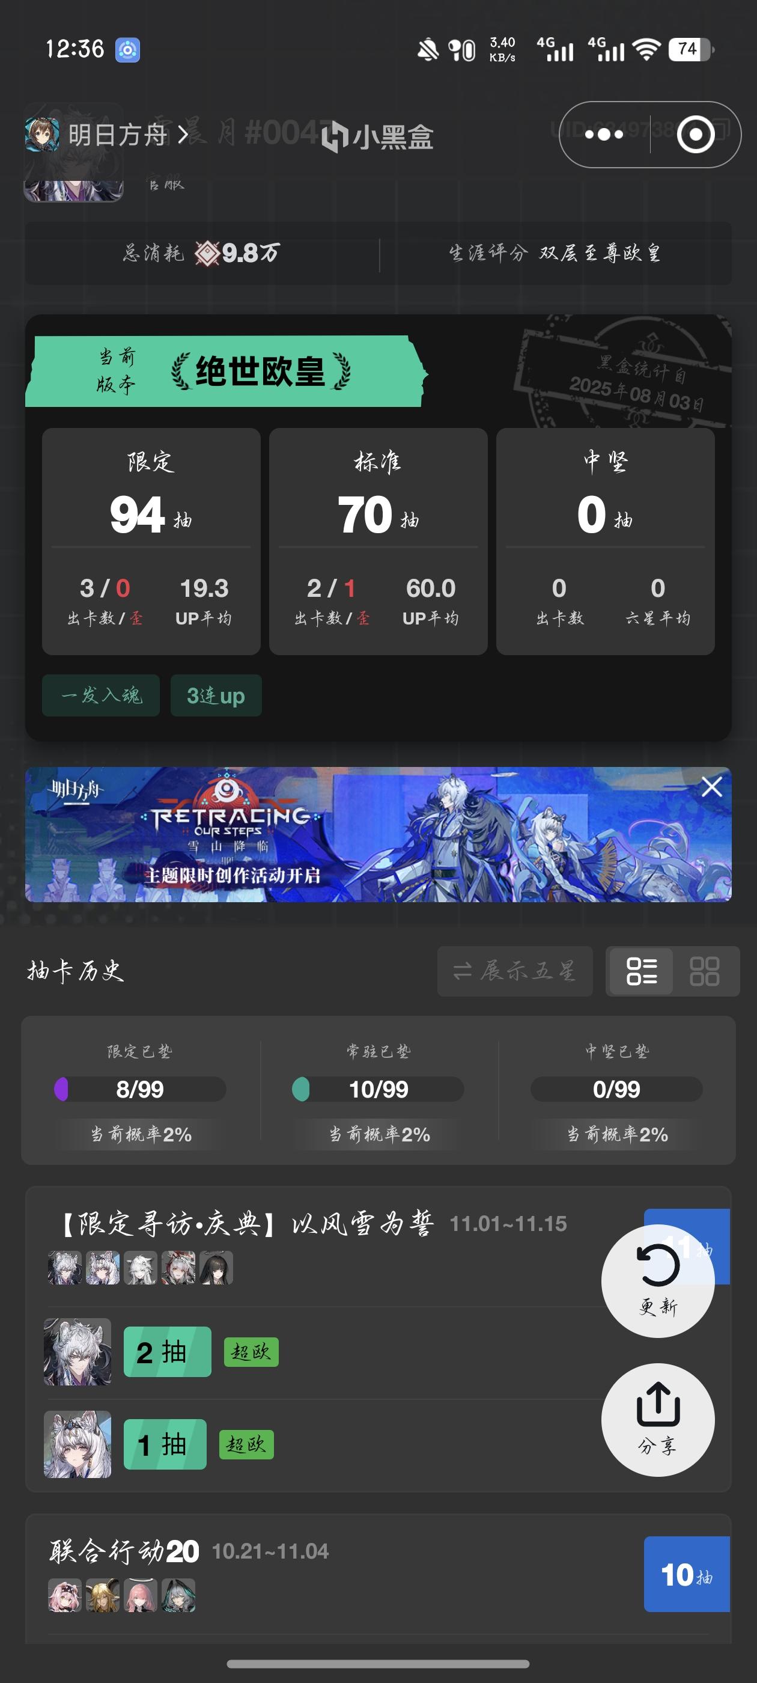Open the silver-haired operator 2抽 portrait
757x1683 pixels.
pos(77,1352)
